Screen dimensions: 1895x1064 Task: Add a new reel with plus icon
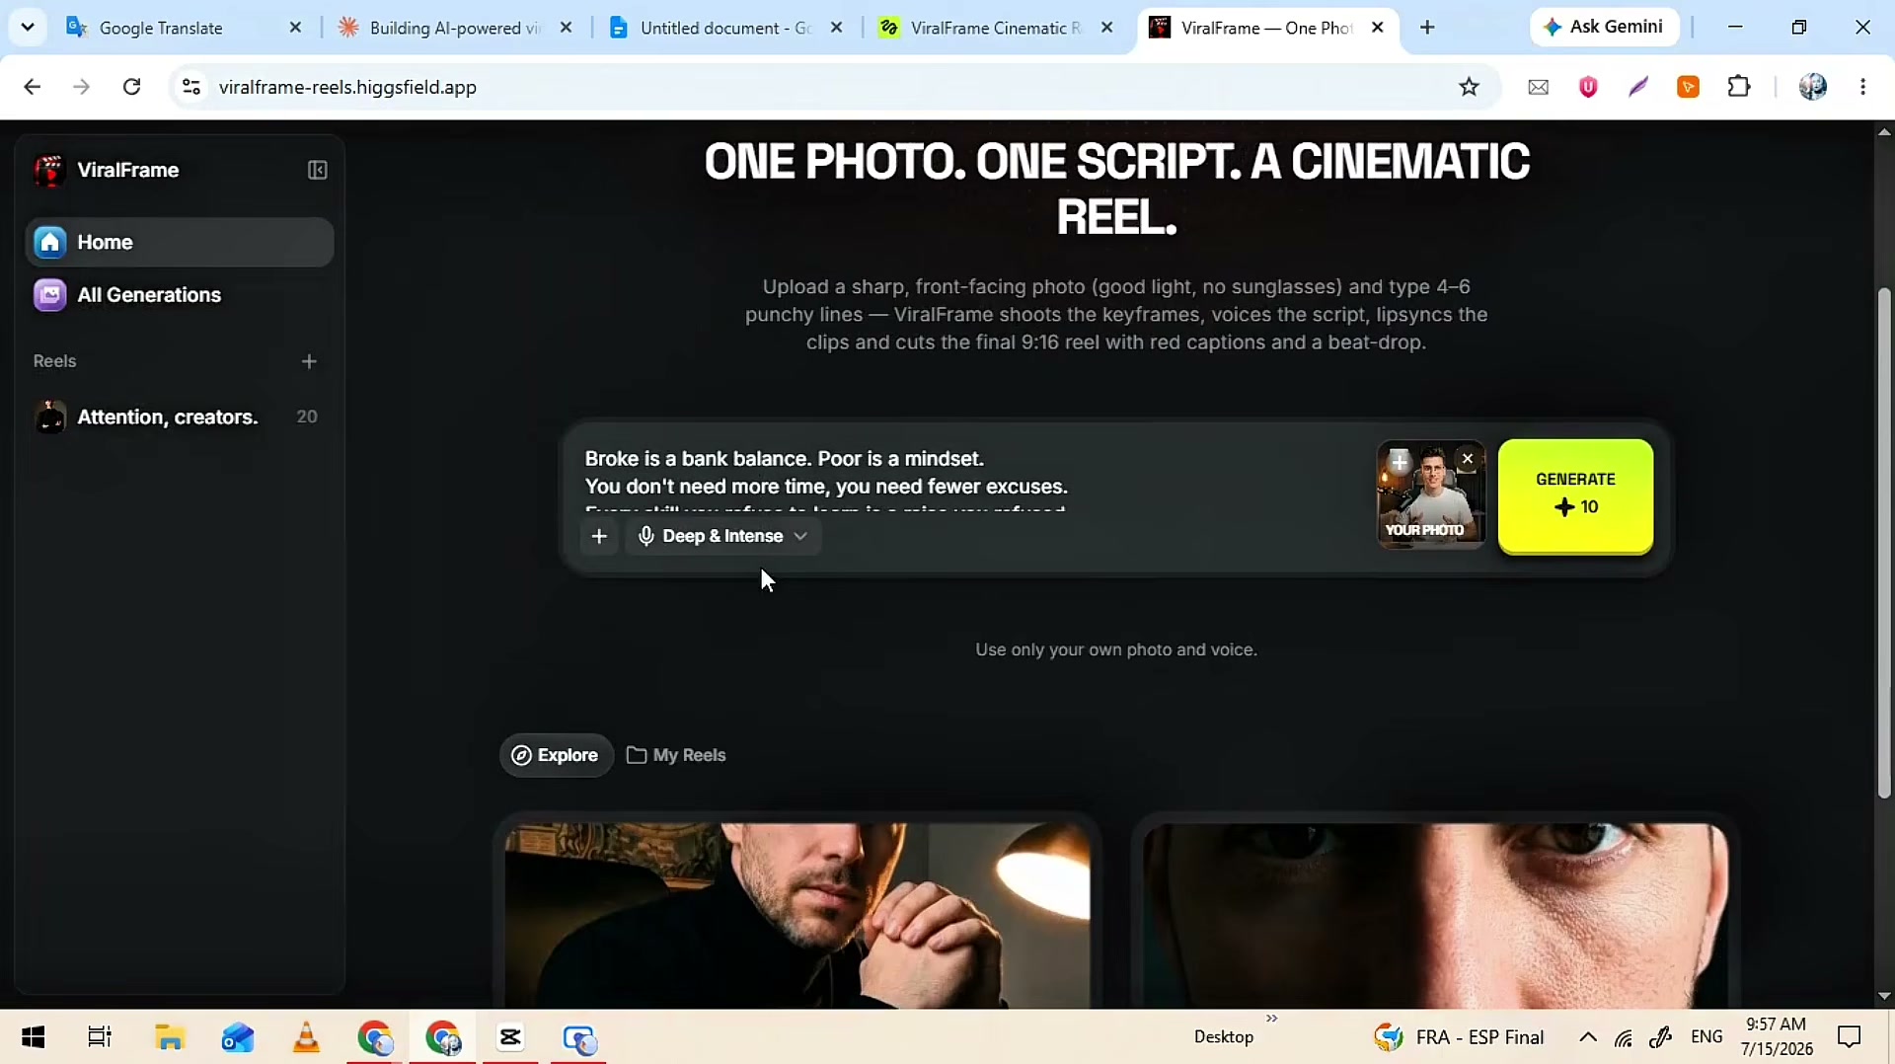pos(309,361)
